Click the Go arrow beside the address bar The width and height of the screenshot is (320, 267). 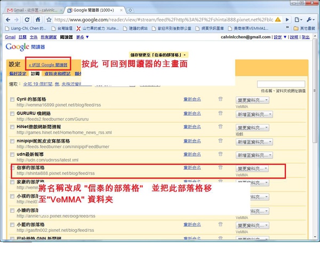tap(287, 20)
